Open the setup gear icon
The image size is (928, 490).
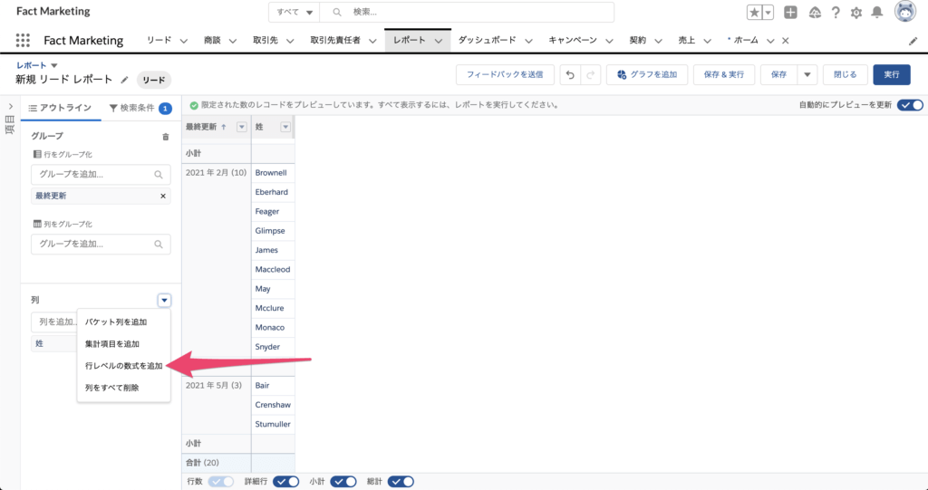pos(855,13)
